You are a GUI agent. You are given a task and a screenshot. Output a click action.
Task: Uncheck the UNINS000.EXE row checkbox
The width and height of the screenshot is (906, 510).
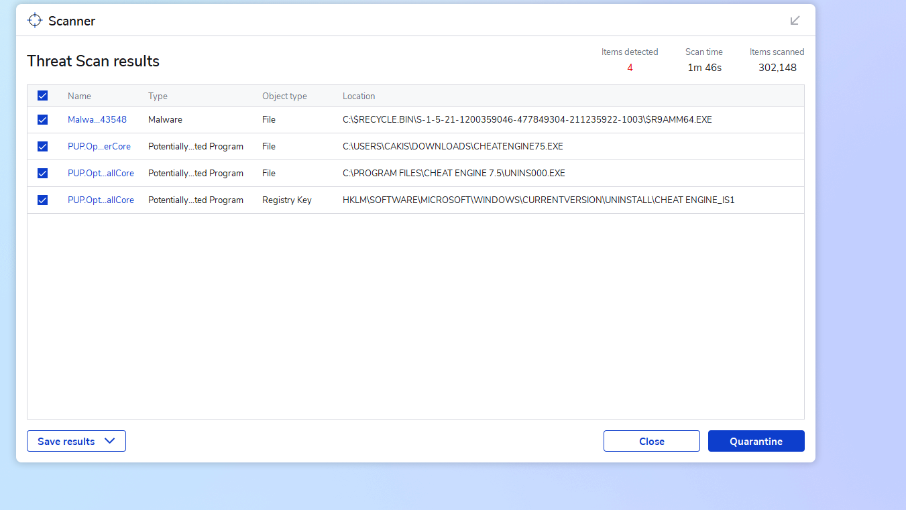42,173
